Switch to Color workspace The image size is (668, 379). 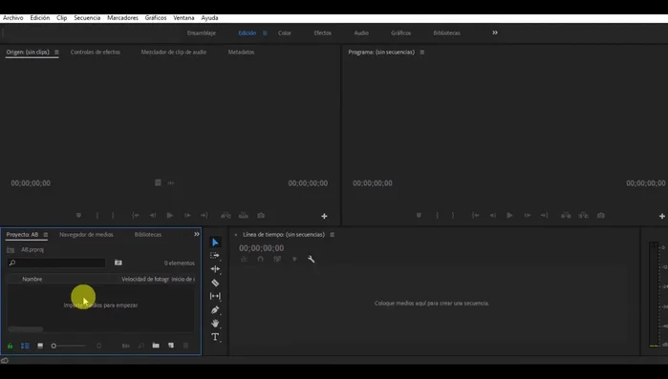pos(285,32)
